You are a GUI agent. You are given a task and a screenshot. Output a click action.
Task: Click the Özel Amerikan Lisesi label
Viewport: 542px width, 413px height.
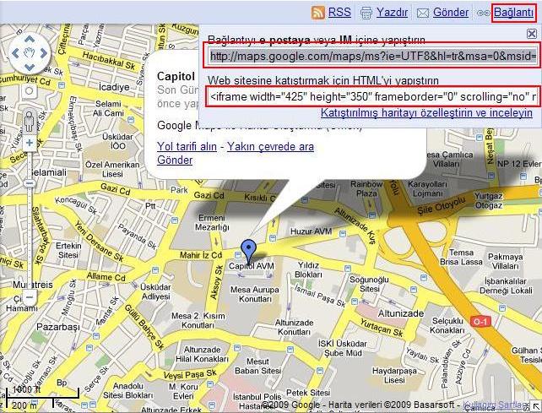[x=112, y=169]
